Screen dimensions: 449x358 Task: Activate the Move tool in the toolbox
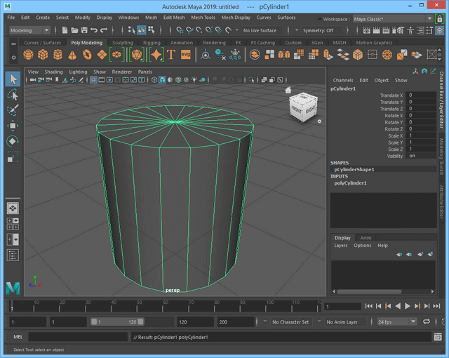(x=13, y=126)
